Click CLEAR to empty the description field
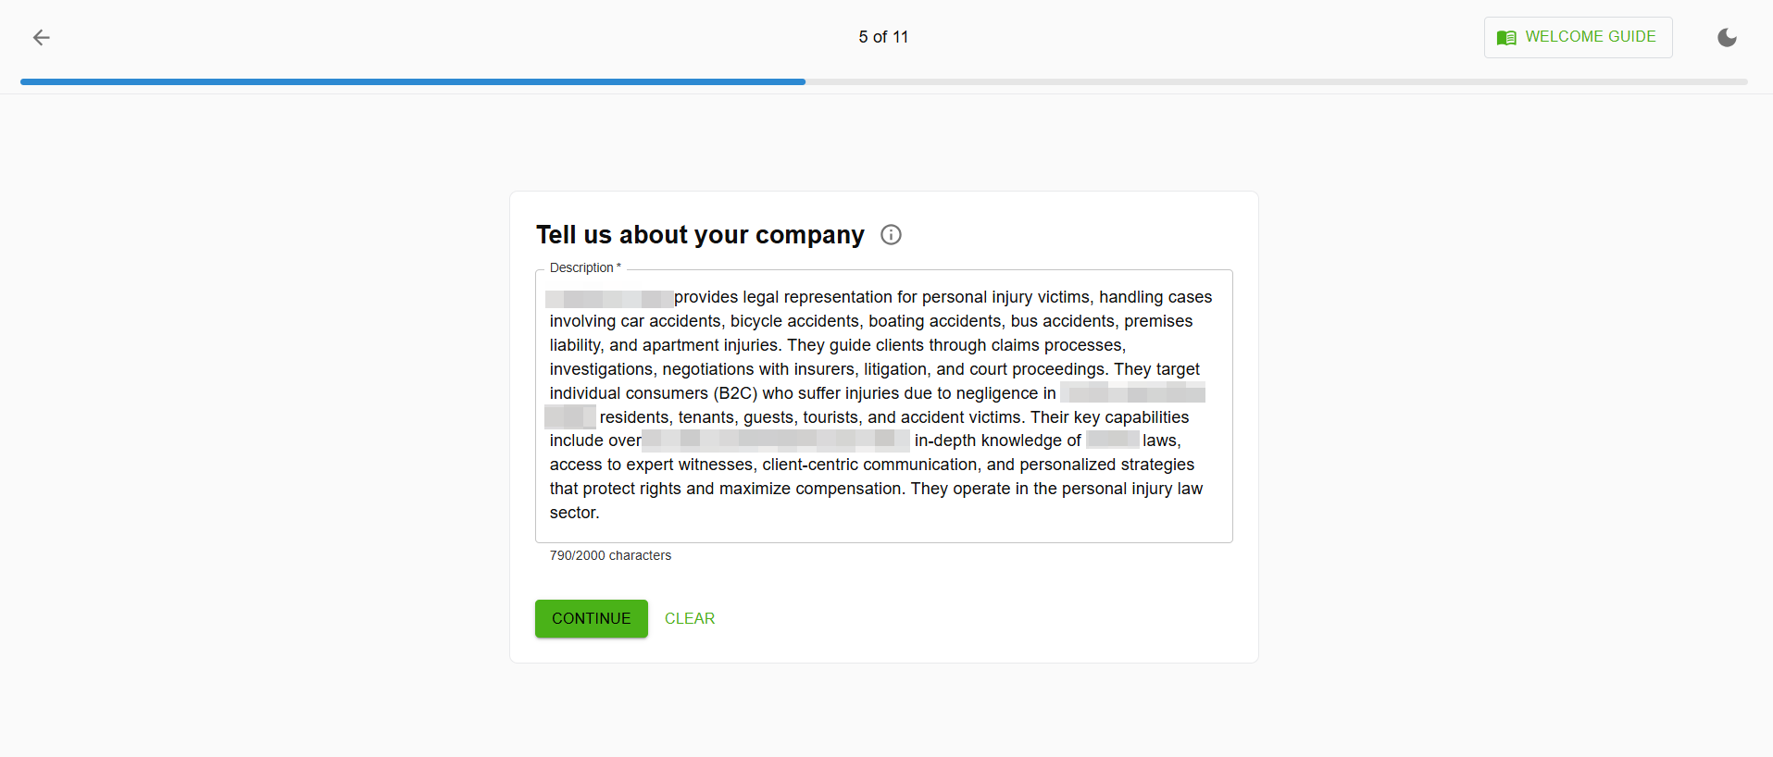Viewport: 1773px width, 757px height. coord(690,618)
